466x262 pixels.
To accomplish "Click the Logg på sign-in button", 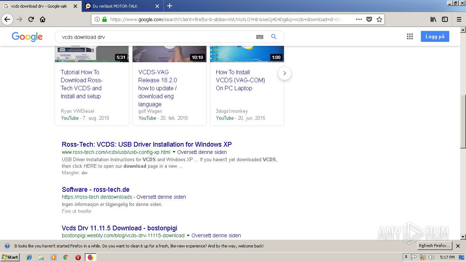I will click(x=435, y=36).
